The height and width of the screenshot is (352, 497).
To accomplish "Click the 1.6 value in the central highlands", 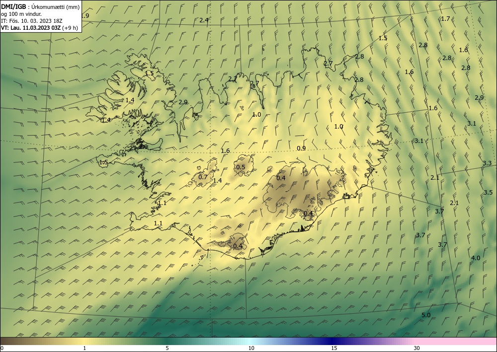I will pos(225,150).
